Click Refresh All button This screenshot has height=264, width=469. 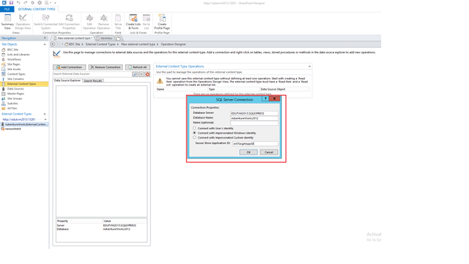click(138, 67)
